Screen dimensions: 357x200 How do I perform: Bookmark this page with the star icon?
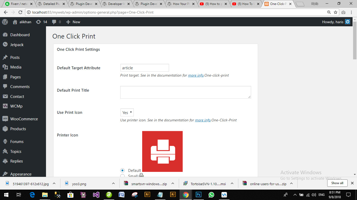pos(336,12)
